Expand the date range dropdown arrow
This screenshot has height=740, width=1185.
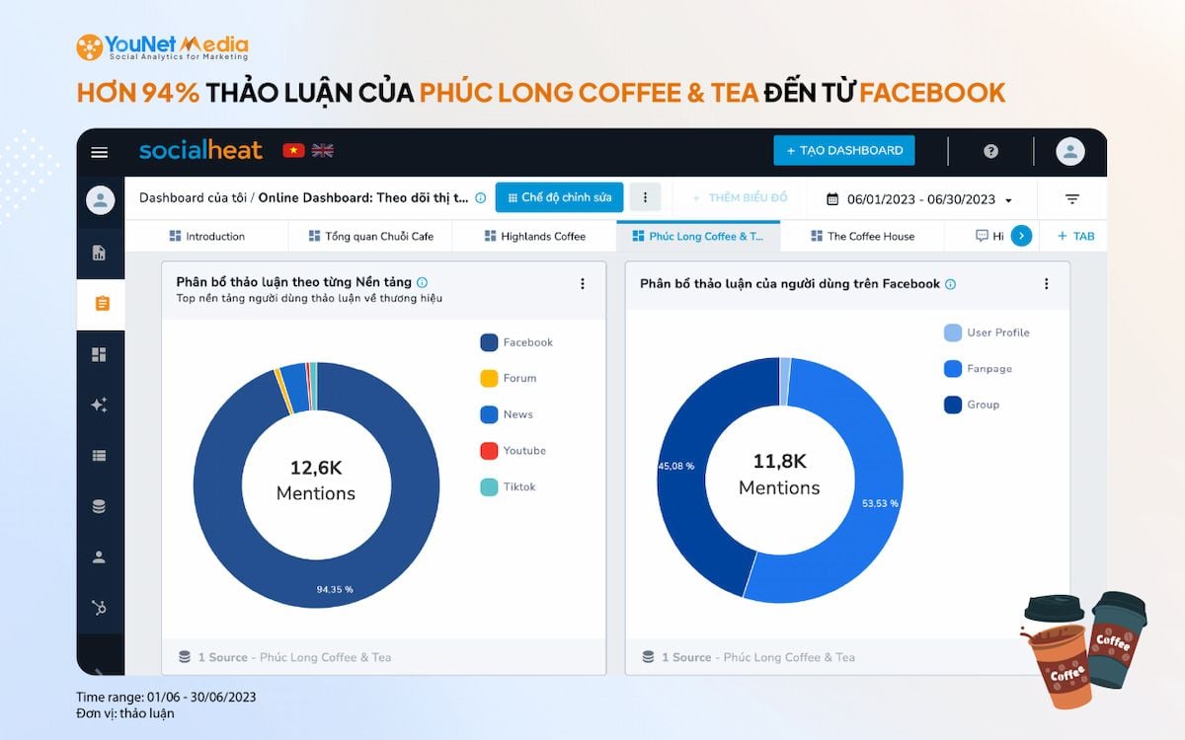(1008, 200)
